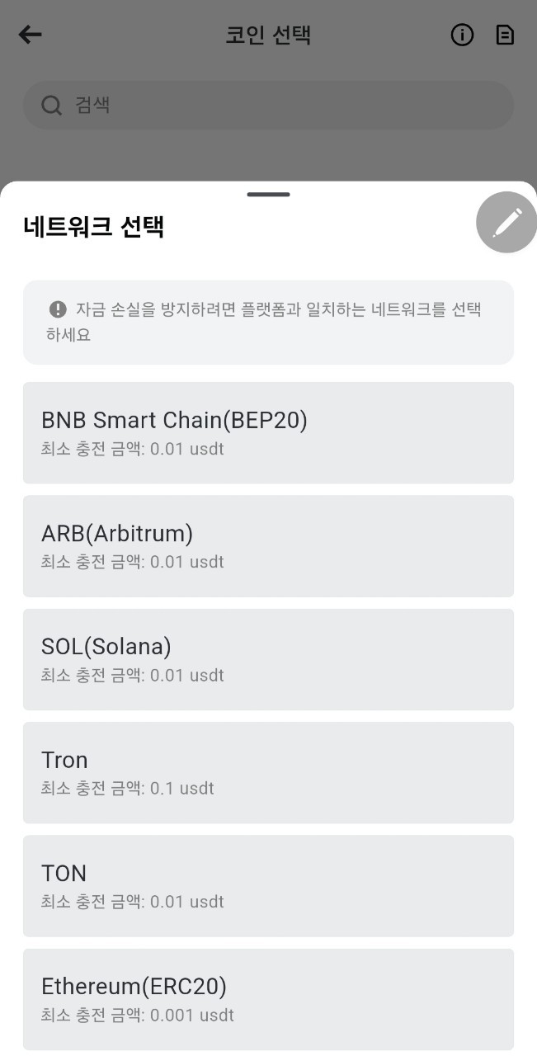Open the document icon at top right

point(504,35)
